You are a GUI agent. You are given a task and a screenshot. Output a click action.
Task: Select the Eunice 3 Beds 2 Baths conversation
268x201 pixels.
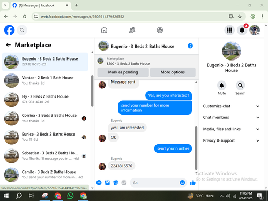(45, 137)
